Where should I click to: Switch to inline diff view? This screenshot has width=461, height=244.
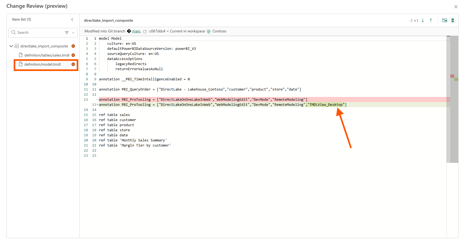click(453, 20)
